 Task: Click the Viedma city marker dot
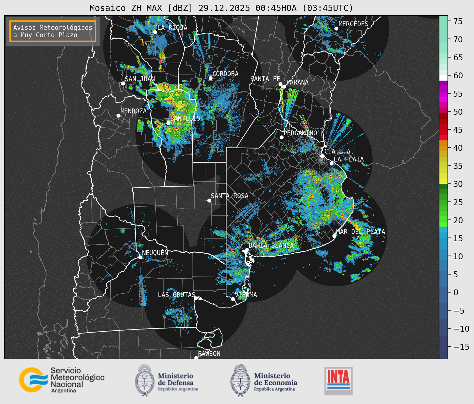tap(233, 299)
